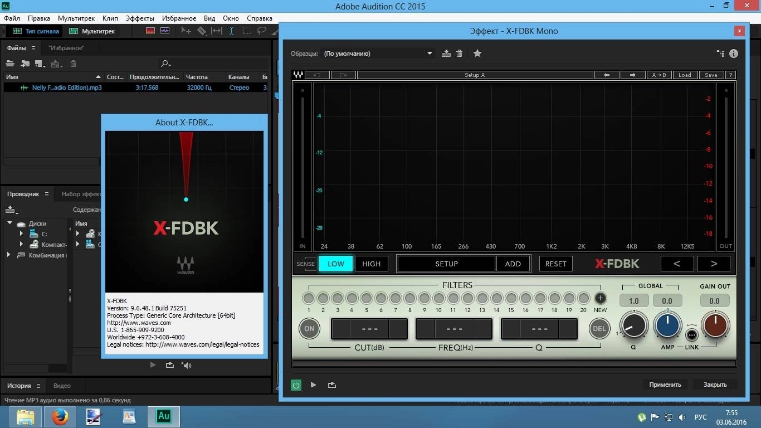This screenshot has width=761, height=428.
Task: Click the info icon in effect window
Action: click(x=734, y=53)
